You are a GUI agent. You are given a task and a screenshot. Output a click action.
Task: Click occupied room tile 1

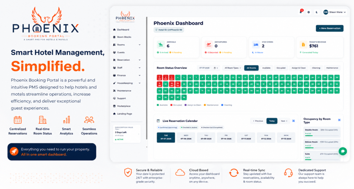(x=159, y=78)
